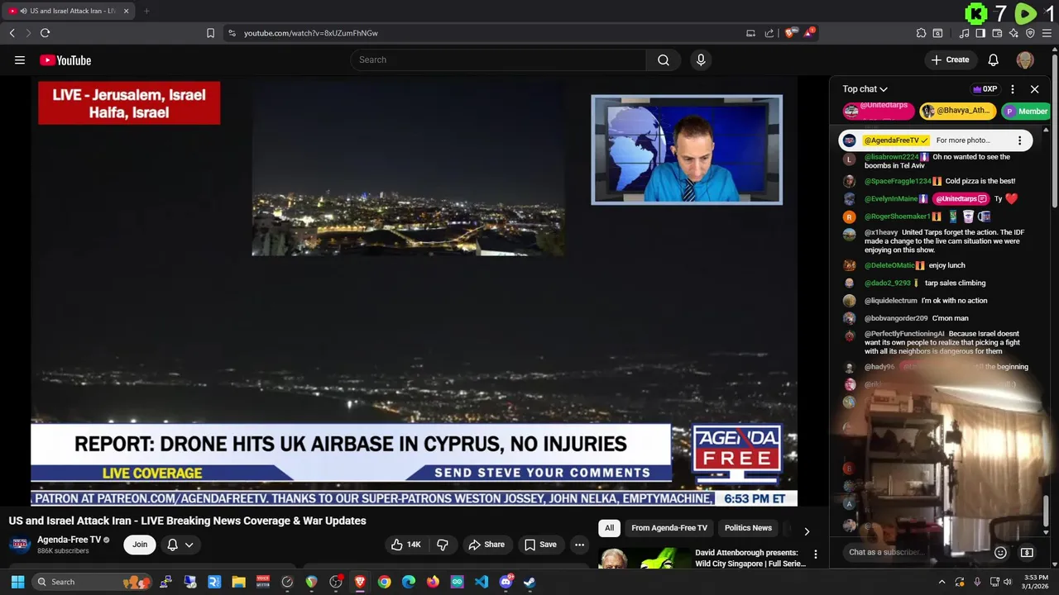
Task: Show hidden system tray icons
Action: (942, 582)
